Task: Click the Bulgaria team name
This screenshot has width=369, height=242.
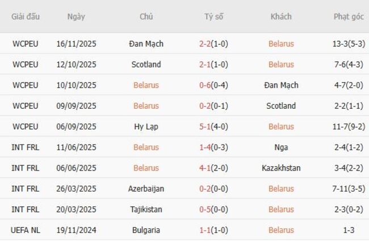Action: [146, 230]
